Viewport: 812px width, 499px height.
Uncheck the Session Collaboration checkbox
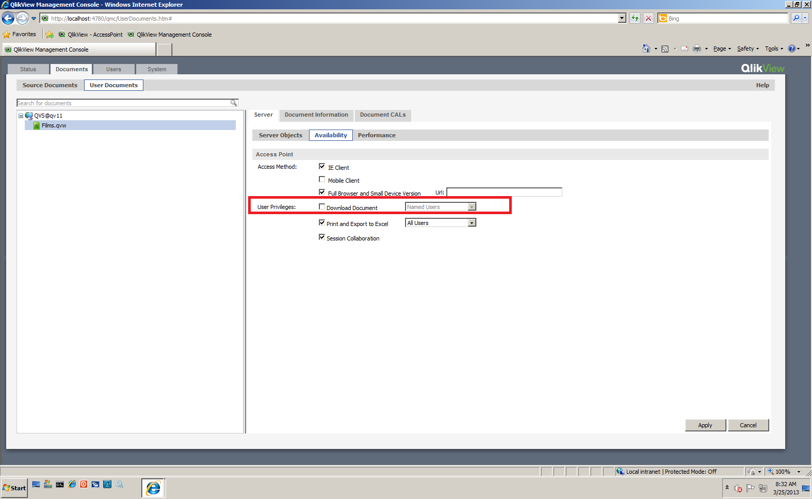pos(322,237)
